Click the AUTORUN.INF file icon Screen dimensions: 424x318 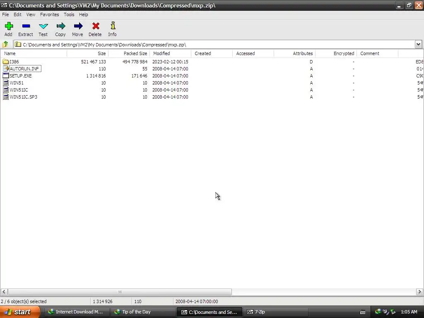pos(6,69)
